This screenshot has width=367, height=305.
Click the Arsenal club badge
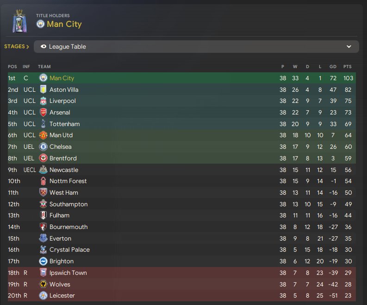click(43, 112)
